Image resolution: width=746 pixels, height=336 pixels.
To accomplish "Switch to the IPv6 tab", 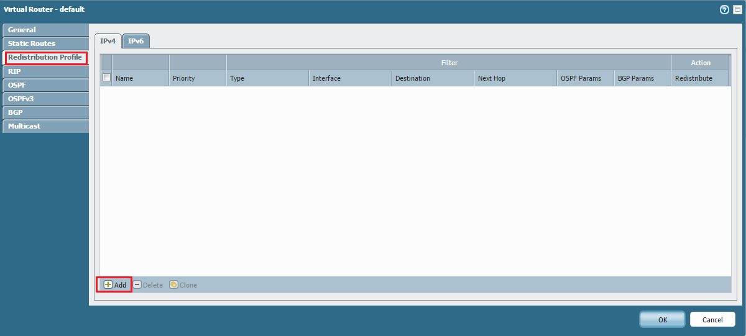I will pyautogui.click(x=136, y=41).
